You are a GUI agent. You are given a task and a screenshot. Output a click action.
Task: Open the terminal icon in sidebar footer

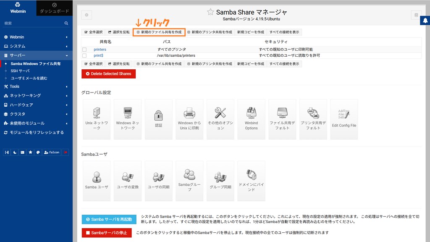tap(22, 152)
